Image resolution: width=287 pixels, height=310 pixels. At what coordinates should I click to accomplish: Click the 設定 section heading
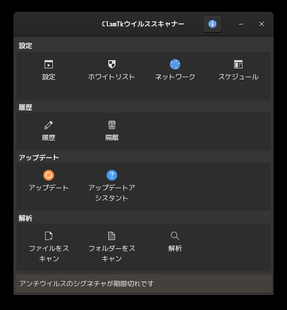(25, 46)
